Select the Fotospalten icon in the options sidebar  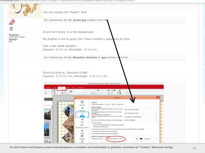tap(82, 108)
